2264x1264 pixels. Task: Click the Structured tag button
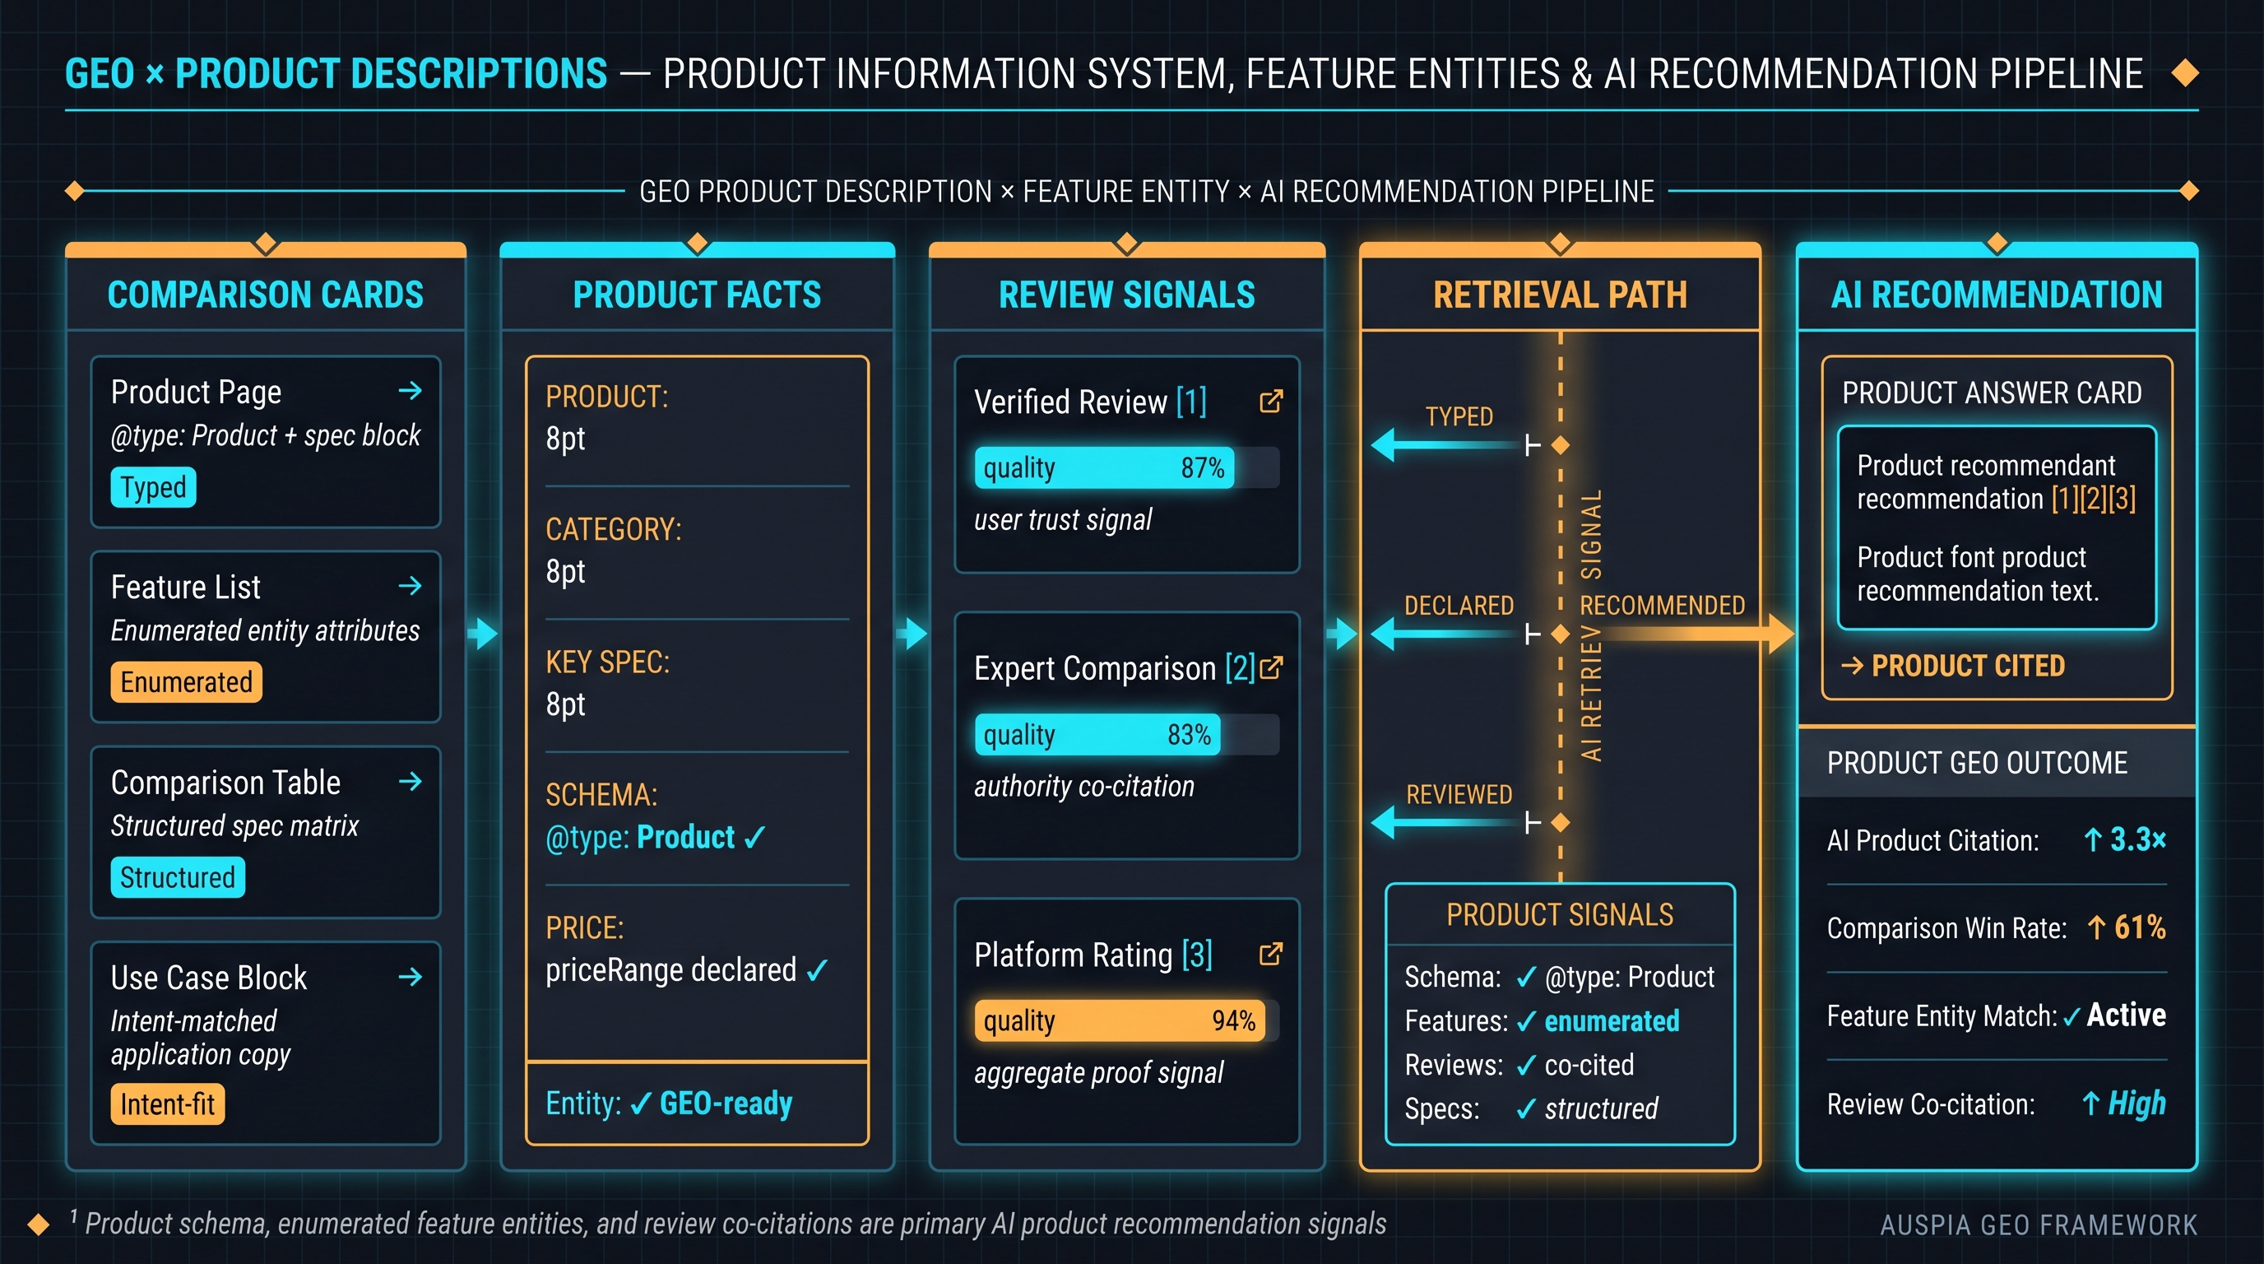tap(178, 877)
